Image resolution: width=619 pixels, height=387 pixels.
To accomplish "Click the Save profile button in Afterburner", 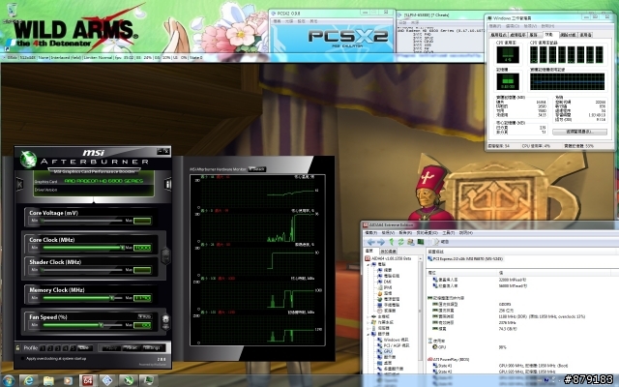I will tap(85, 348).
